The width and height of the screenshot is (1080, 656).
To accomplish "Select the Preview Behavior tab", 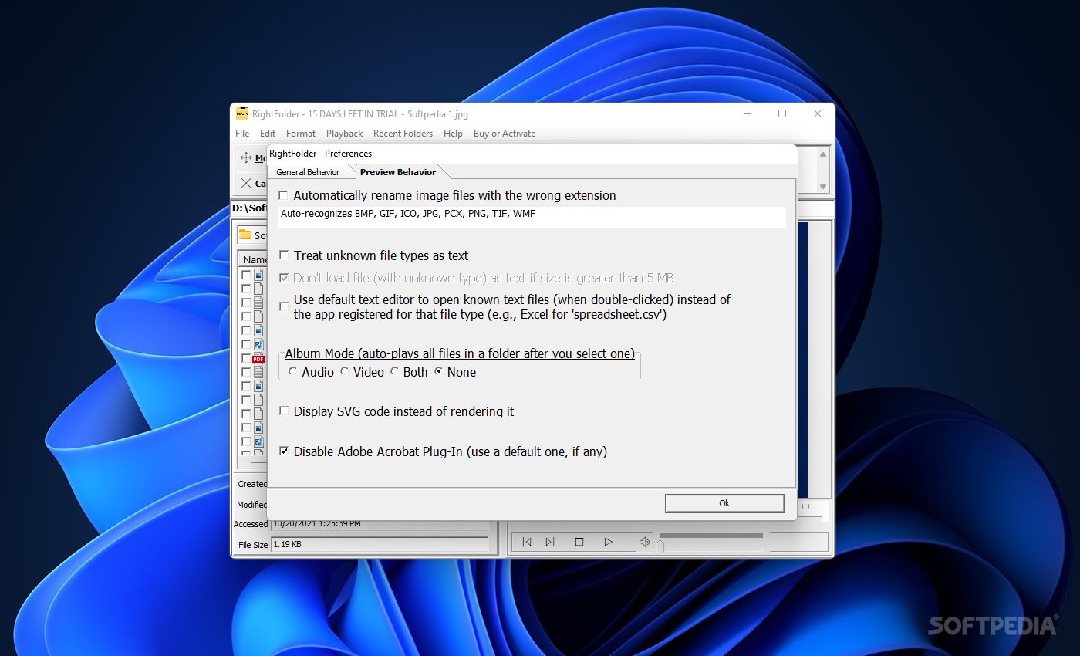I will click(398, 172).
